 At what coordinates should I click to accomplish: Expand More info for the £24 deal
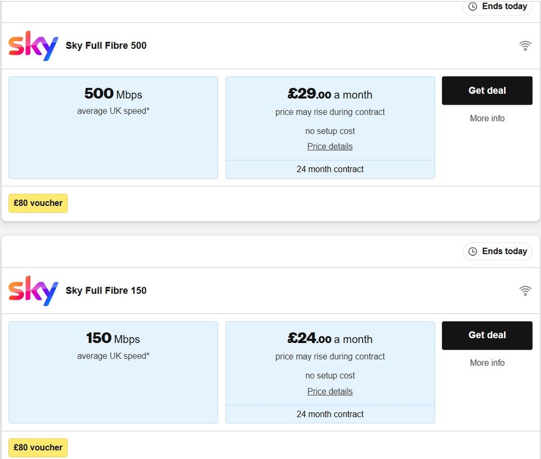pos(487,363)
